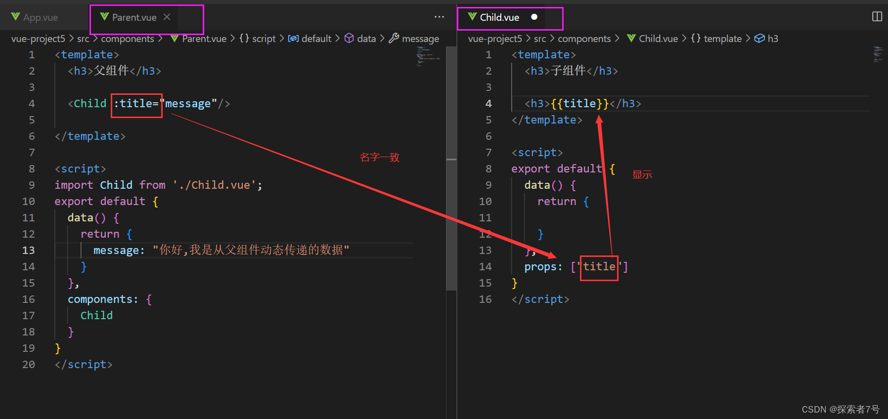888x419 pixels.
Task: Open vue-project5 breadcrumb in left editor
Action: [x=39, y=39]
